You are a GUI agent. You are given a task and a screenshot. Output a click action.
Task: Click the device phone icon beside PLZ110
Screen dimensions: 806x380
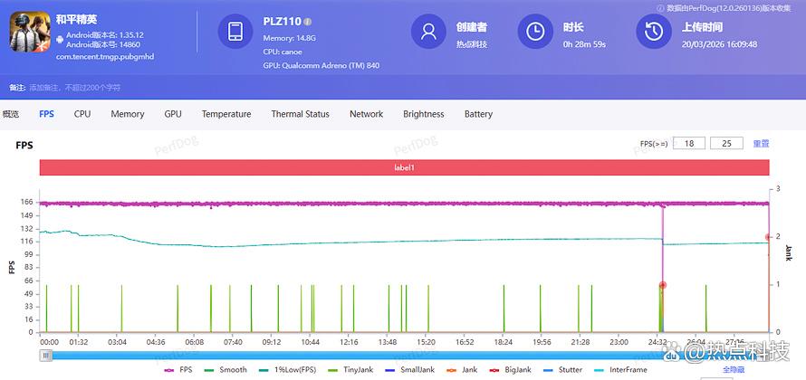tap(235, 32)
